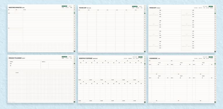The height and width of the screenshot is (109, 223).
Task: Click the green circle side tab on Wishlist page
Action: pyautogui.click(x=215, y=13)
